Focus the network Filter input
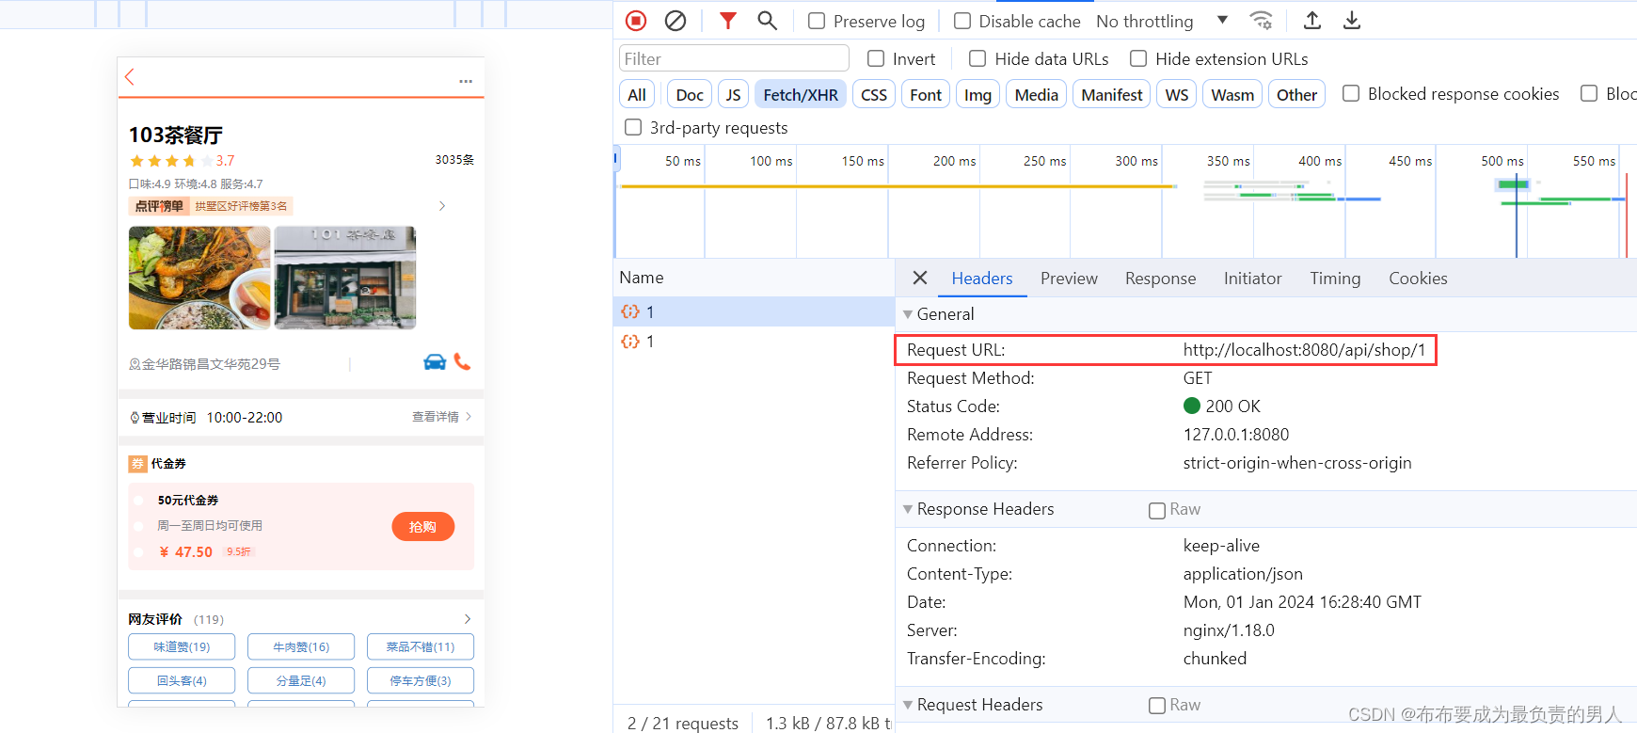 pyautogui.click(x=734, y=58)
